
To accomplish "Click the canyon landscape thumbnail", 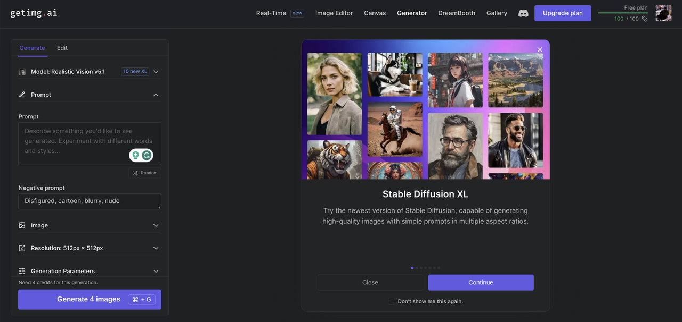I will pyautogui.click(x=516, y=80).
